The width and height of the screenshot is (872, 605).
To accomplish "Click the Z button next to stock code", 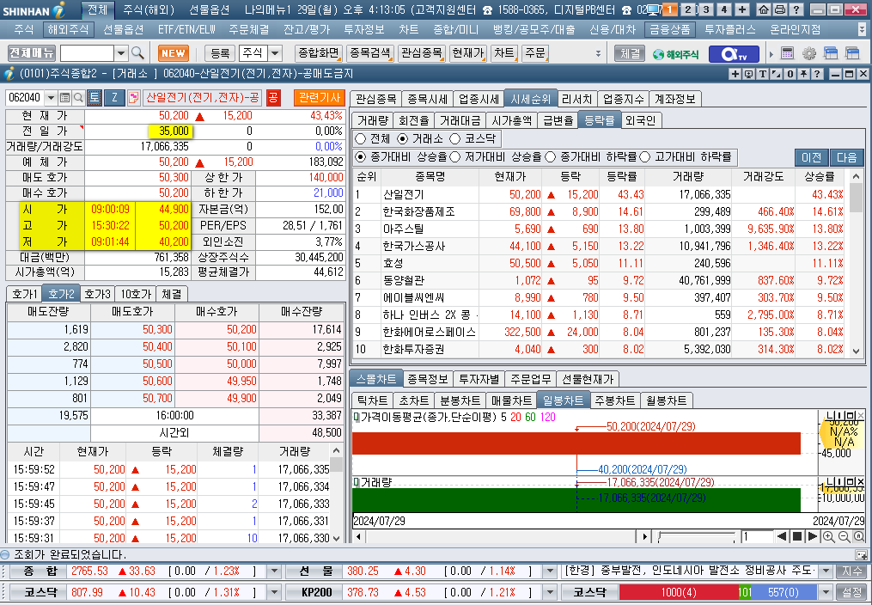I will [x=114, y=98].
